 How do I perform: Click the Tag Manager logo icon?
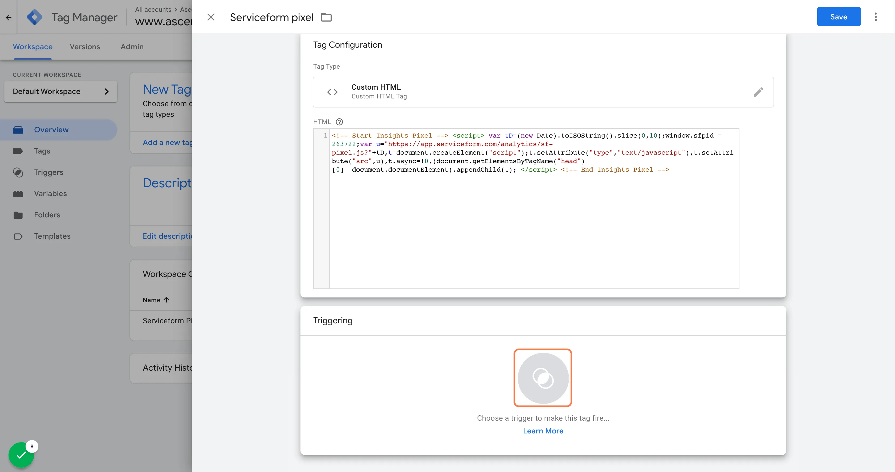click(x=34, y=17)
